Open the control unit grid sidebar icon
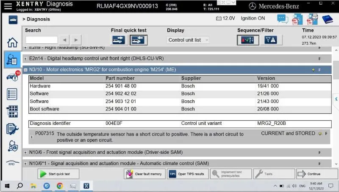The width and height of the screenshot is (339, 192). pyautogui.click(x=12, y=111)
